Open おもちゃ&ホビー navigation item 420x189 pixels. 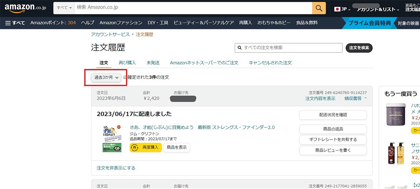click(274, 23)
